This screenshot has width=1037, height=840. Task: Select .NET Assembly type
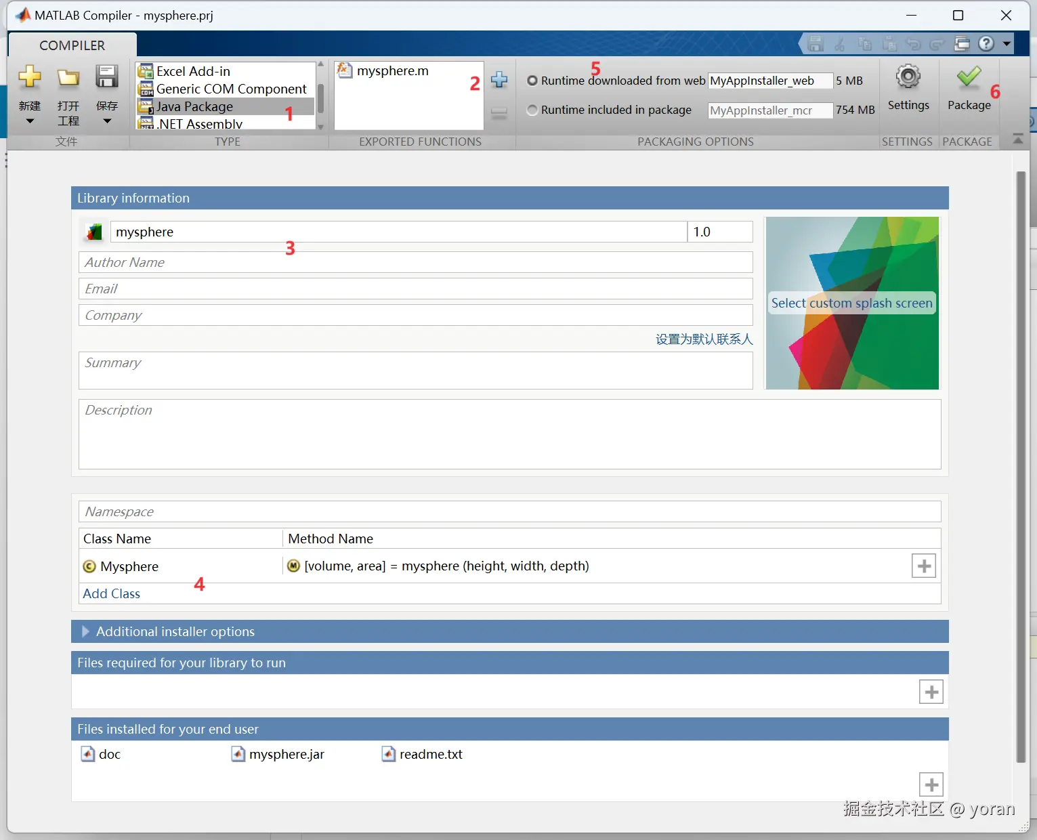(226, 123)
